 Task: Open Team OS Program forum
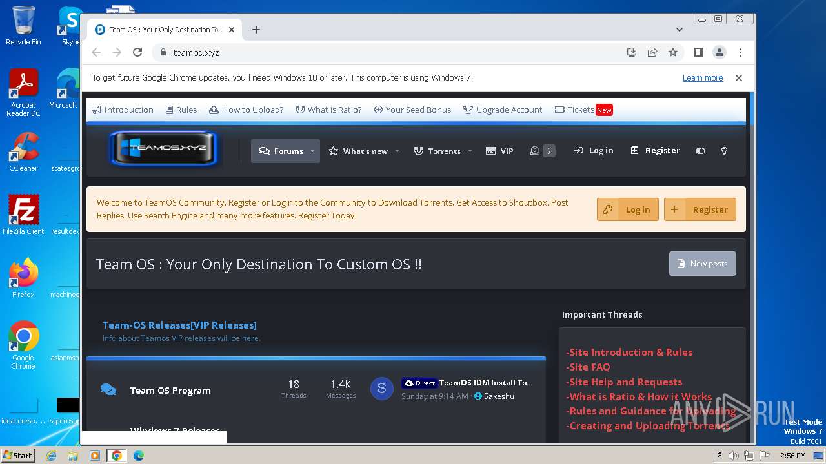tap(170, 391)
